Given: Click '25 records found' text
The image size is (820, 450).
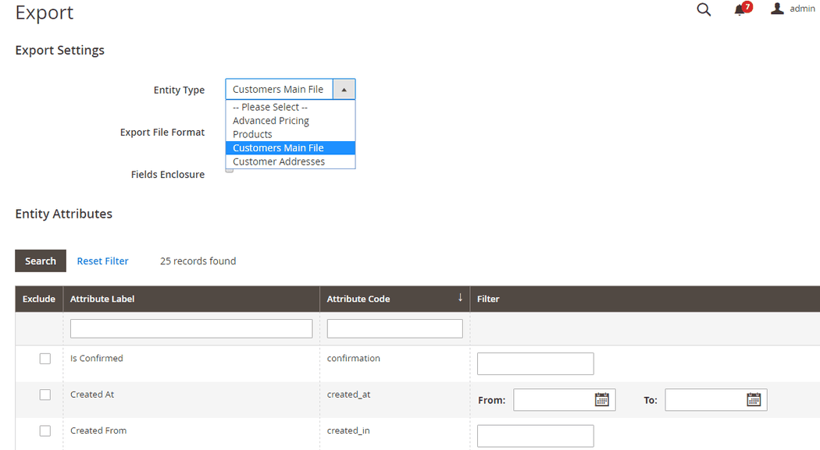Looking at the screenshot, I should pyautogui.click(x=198, y=261).
